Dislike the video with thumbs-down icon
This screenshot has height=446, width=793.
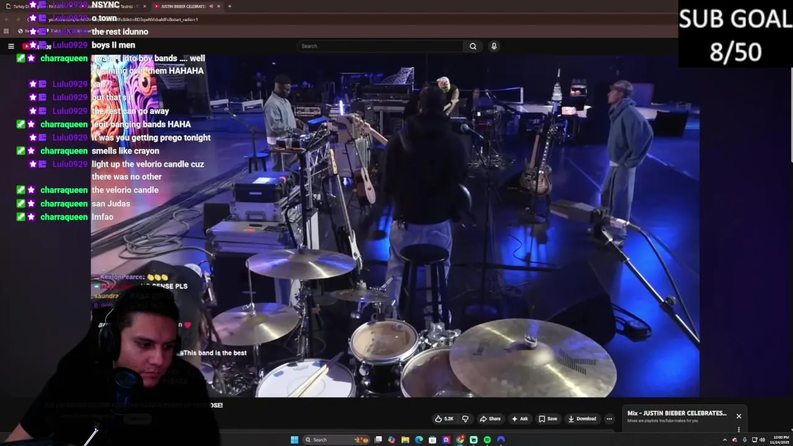click(x=465, y=419)
